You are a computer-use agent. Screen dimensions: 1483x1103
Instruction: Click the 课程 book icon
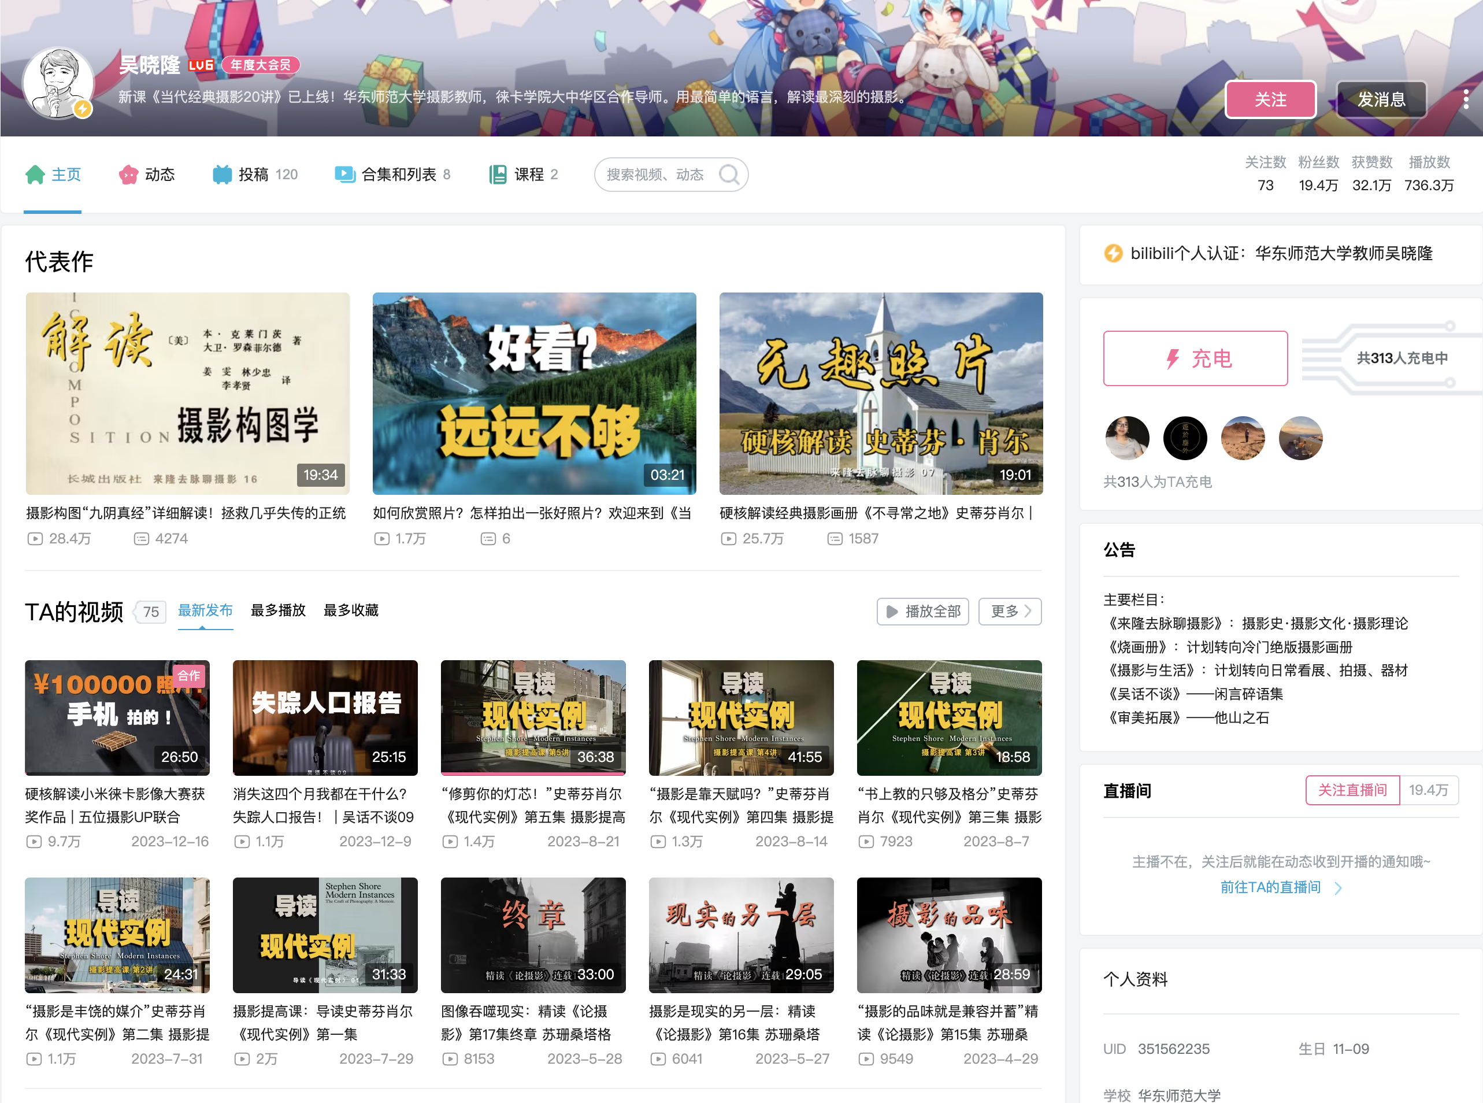click(498, 175)
